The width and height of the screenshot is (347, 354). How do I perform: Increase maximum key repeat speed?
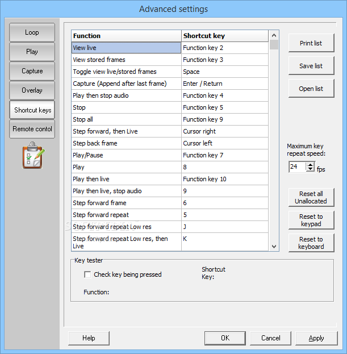click(311, 165)
